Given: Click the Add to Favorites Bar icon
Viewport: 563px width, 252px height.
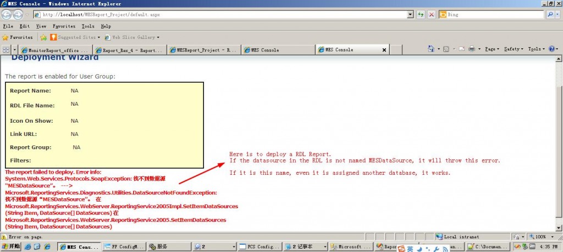Looking at the screenshot, I should coord(43,37).
